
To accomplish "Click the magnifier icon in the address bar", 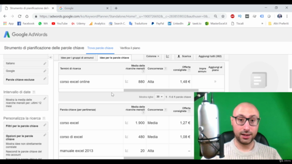I will tap(215, 16).
